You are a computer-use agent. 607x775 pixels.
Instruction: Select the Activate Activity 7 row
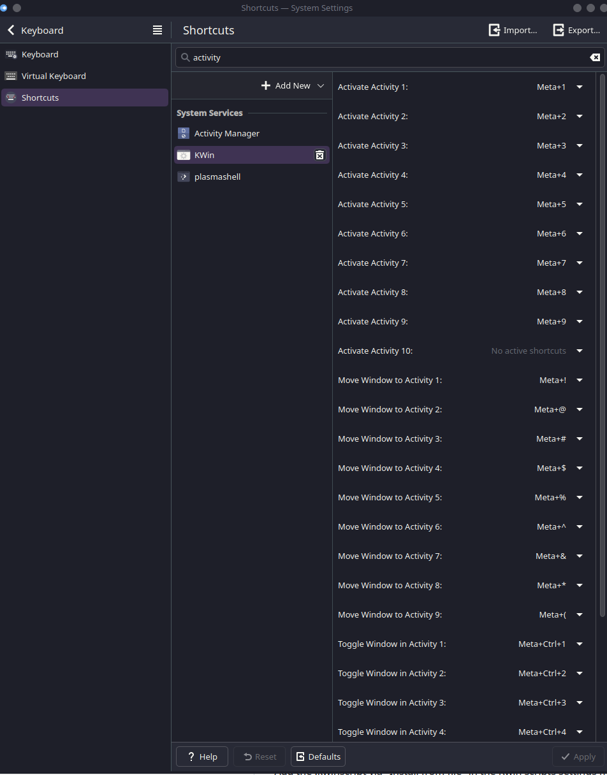[x=465, y=263]
